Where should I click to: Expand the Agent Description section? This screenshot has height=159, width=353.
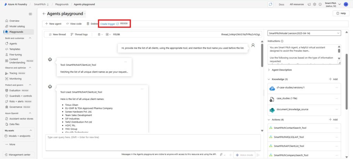(x=269, y=70)
